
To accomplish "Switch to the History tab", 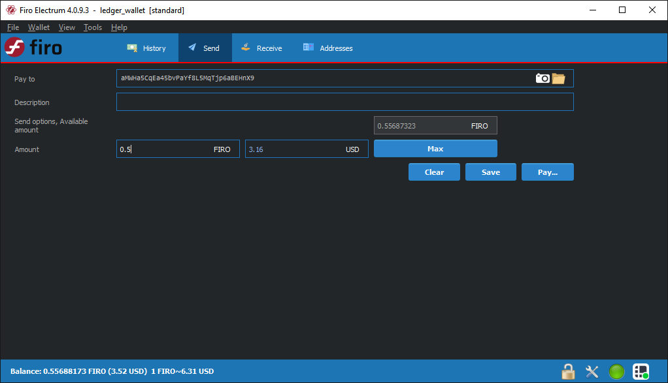I will click(x=146, y=48).
